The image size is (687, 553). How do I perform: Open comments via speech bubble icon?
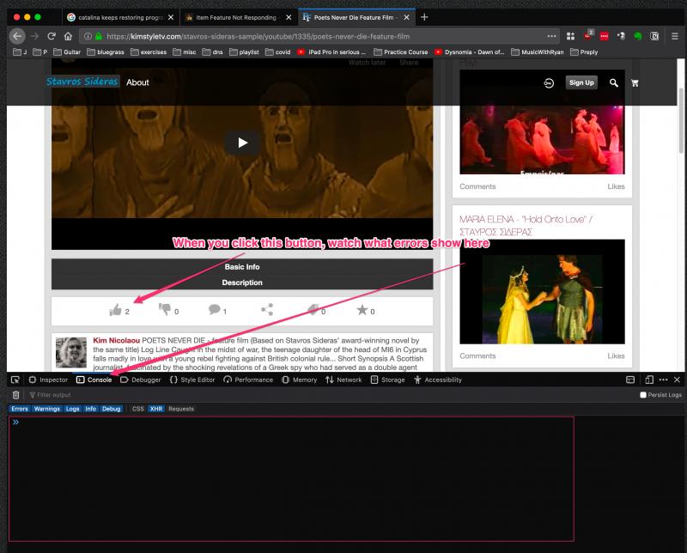214,310
